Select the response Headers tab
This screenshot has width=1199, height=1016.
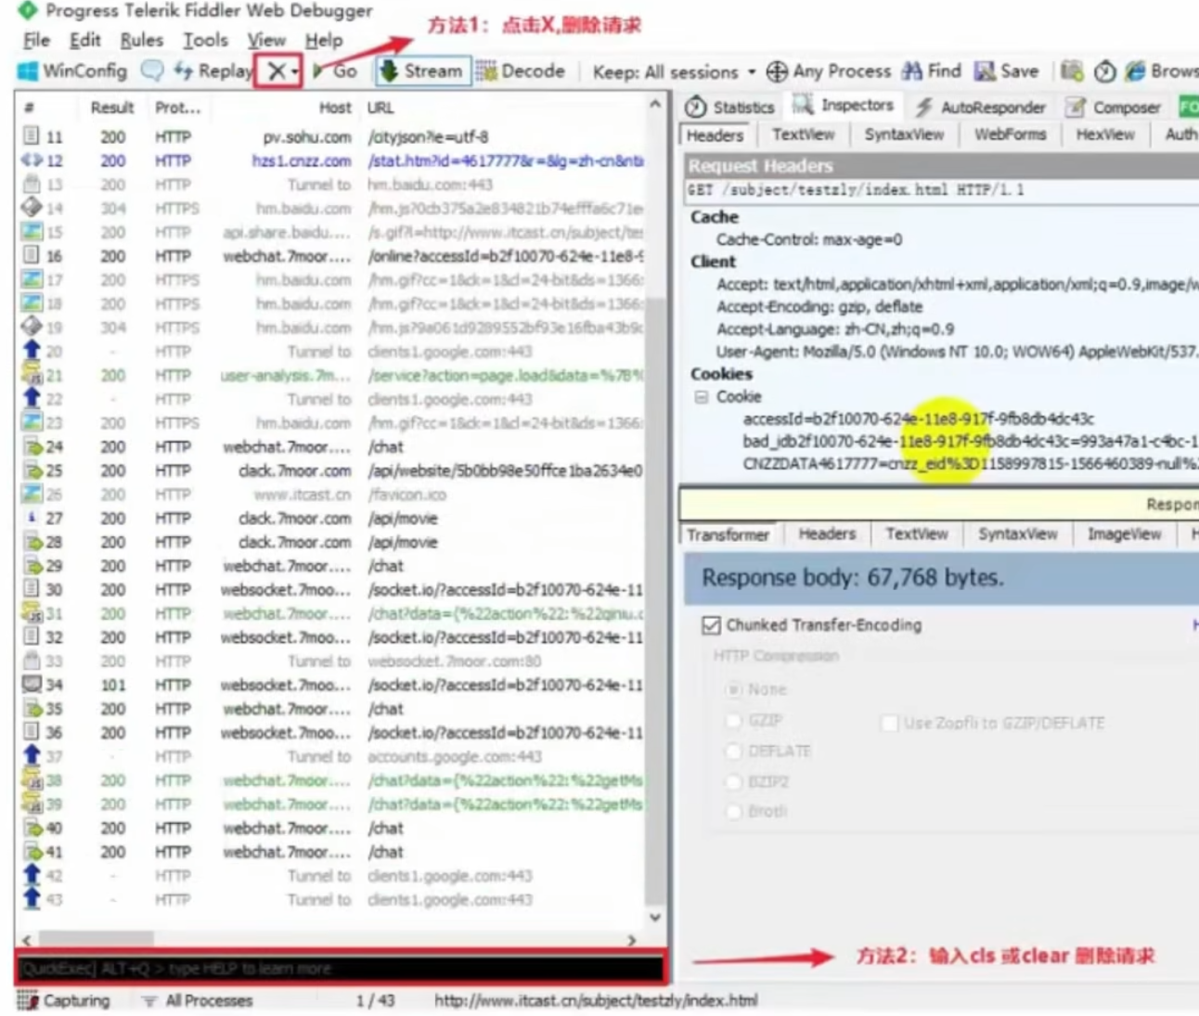pos(827,534)
